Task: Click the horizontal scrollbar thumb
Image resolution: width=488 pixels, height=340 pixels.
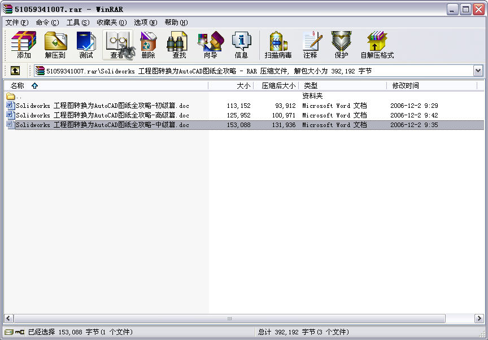Action: (229, 318)
